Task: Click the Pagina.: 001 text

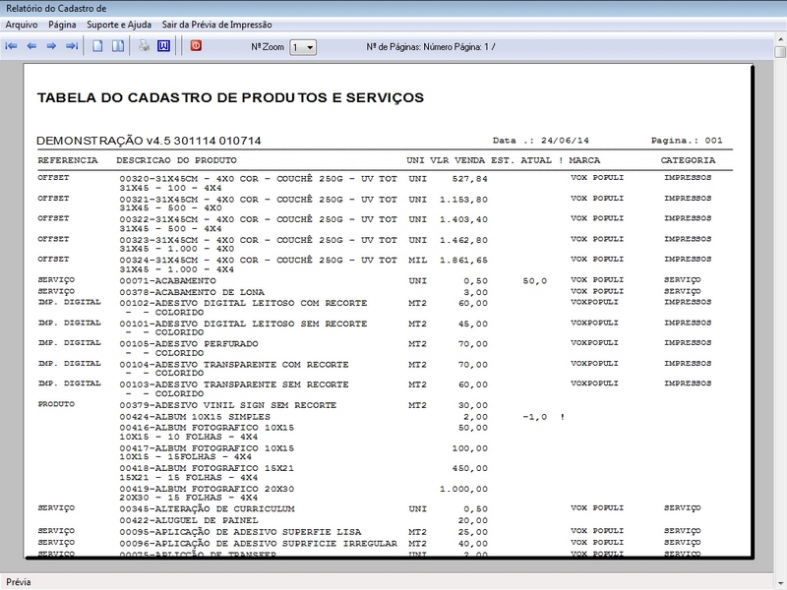Action: pyautogui.click(x=687, y=141)
